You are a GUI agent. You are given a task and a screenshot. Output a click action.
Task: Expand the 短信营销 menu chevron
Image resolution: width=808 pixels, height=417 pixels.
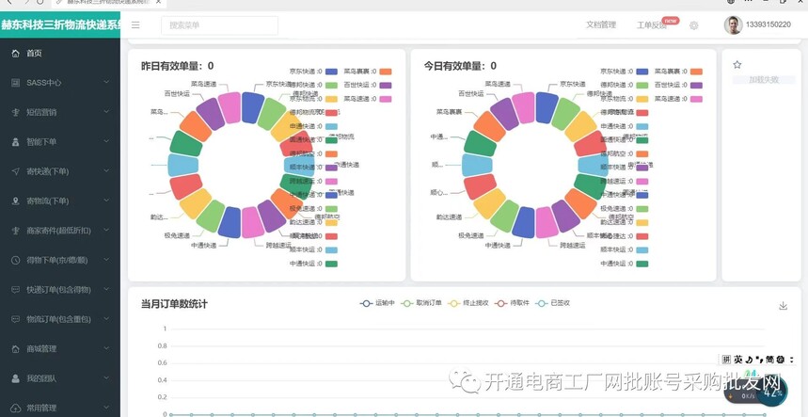106,112
